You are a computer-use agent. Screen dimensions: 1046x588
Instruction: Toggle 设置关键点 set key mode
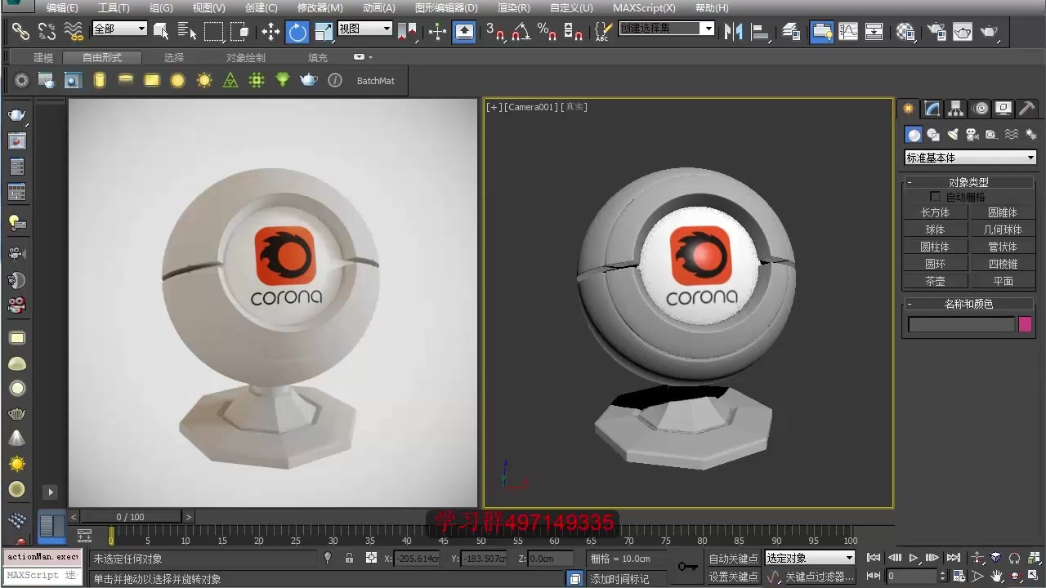(733, 577)
